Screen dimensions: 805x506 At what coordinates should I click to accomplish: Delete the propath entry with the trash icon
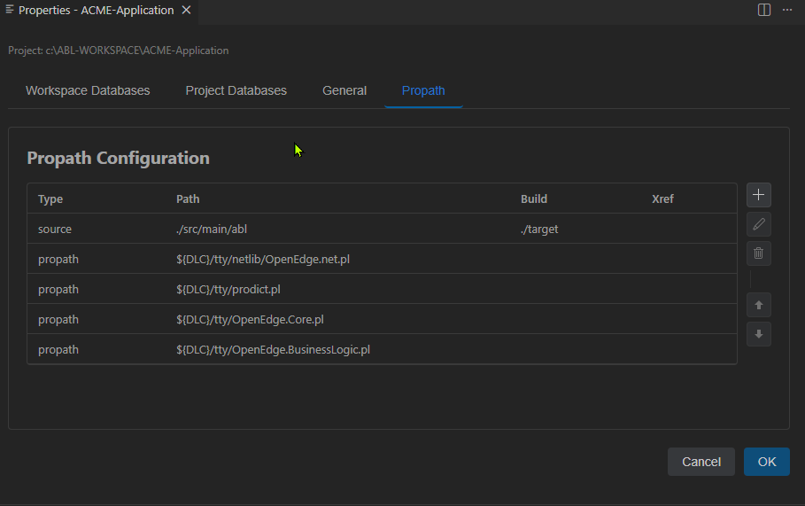[758, 253]
